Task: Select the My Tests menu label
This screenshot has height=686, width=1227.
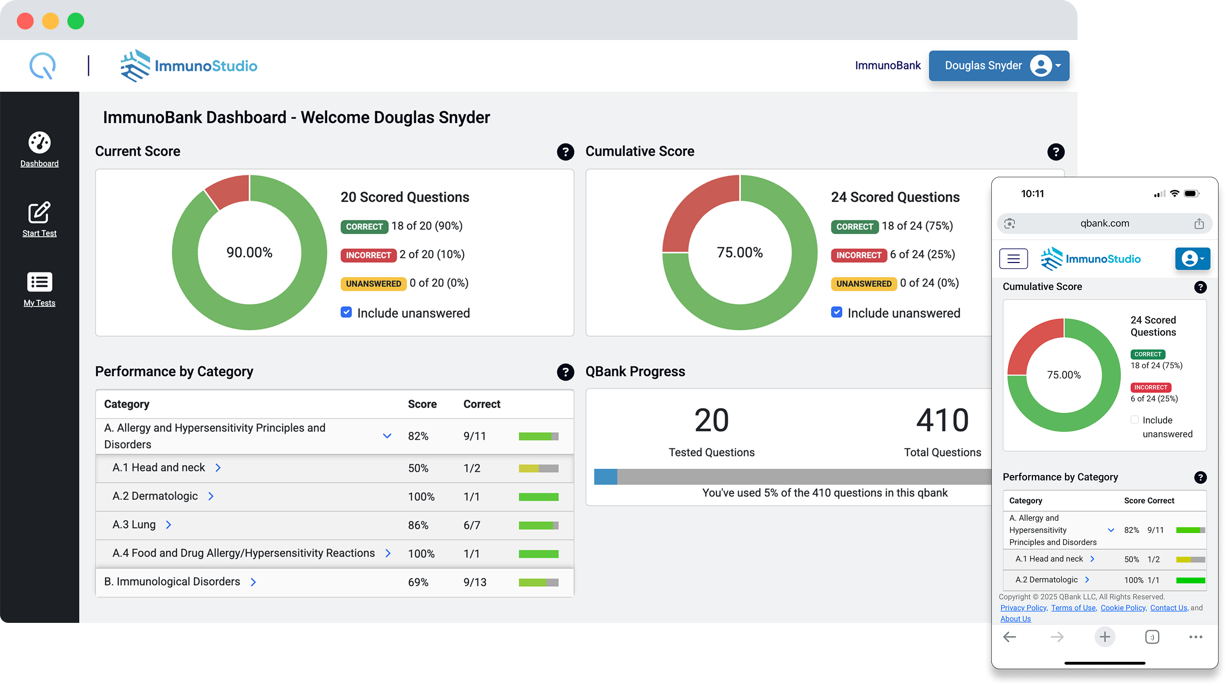Action: click(x=39, y=303)
